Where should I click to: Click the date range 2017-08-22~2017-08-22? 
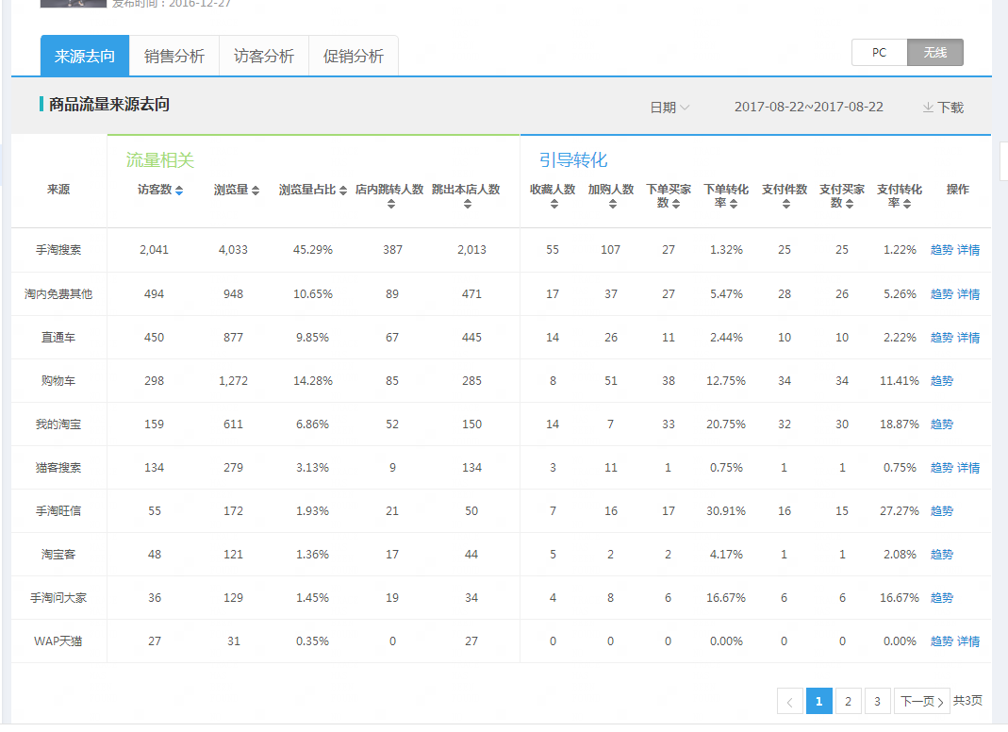point(809,107)
